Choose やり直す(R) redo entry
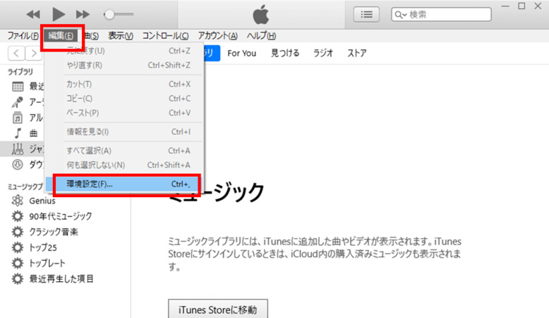This screenshot has height=318, width=549. 124,65
